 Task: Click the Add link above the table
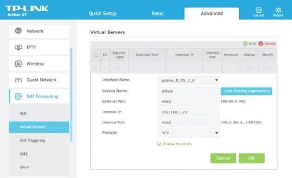(252, 44)
